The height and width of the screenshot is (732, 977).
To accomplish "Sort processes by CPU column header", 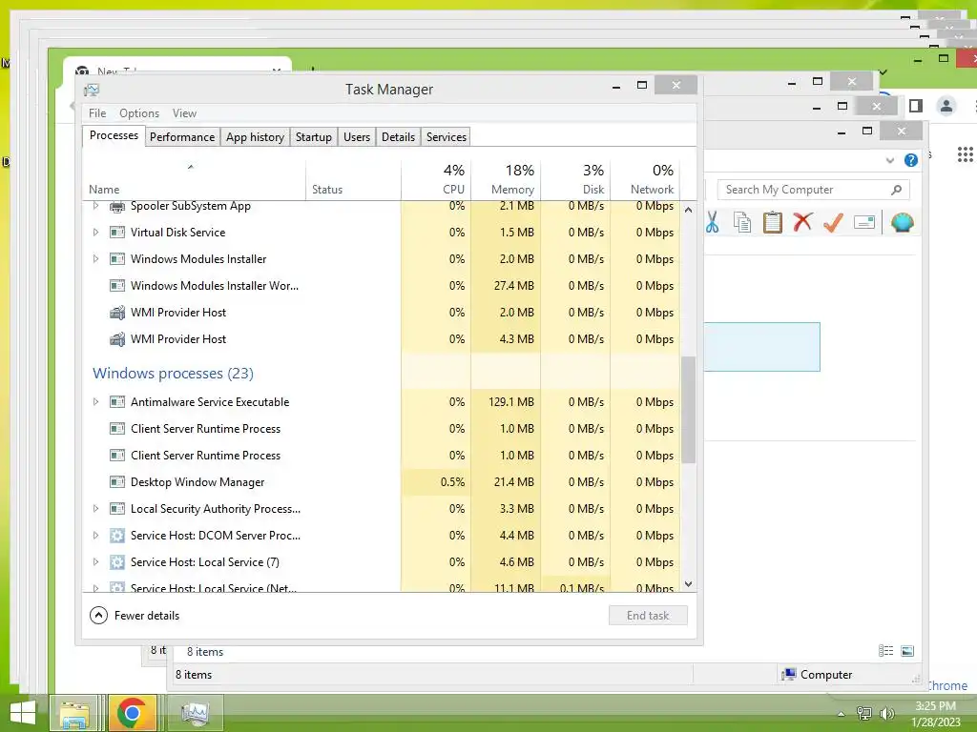I will tap(436, 179).
